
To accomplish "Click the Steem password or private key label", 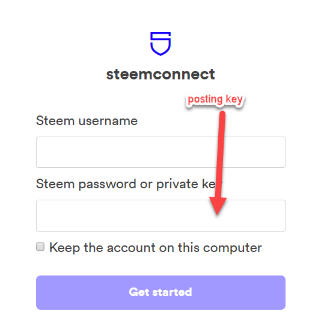I will [129, 184].
